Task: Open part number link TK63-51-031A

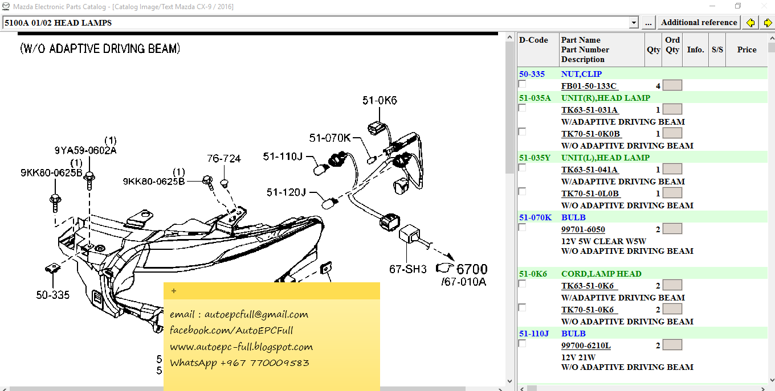Action: pos(590,110)
